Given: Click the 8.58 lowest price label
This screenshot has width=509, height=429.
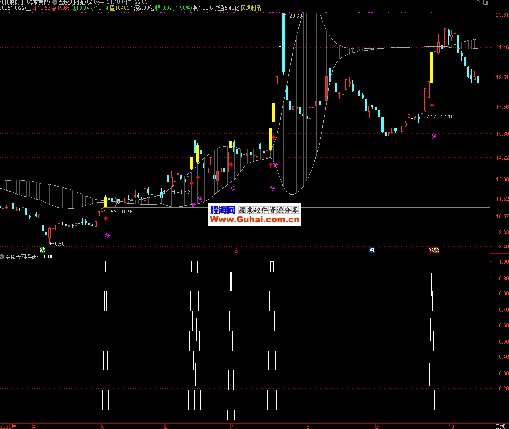Looking at the screenshot, I should click(60, 244).
